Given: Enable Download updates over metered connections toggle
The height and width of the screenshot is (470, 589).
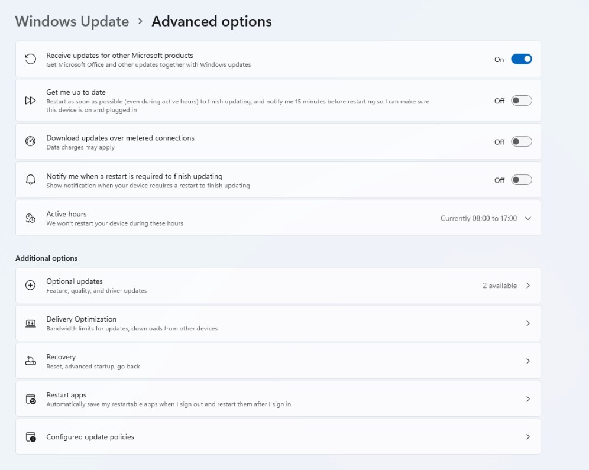Looking at the screenshot, I should (x=521, y=142).
